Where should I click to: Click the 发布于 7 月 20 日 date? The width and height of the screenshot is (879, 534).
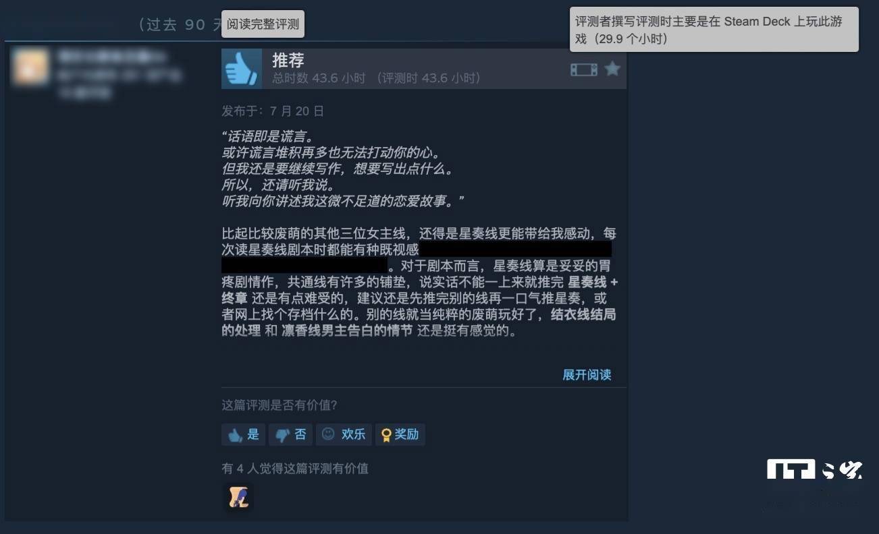[x=273, y=111]
